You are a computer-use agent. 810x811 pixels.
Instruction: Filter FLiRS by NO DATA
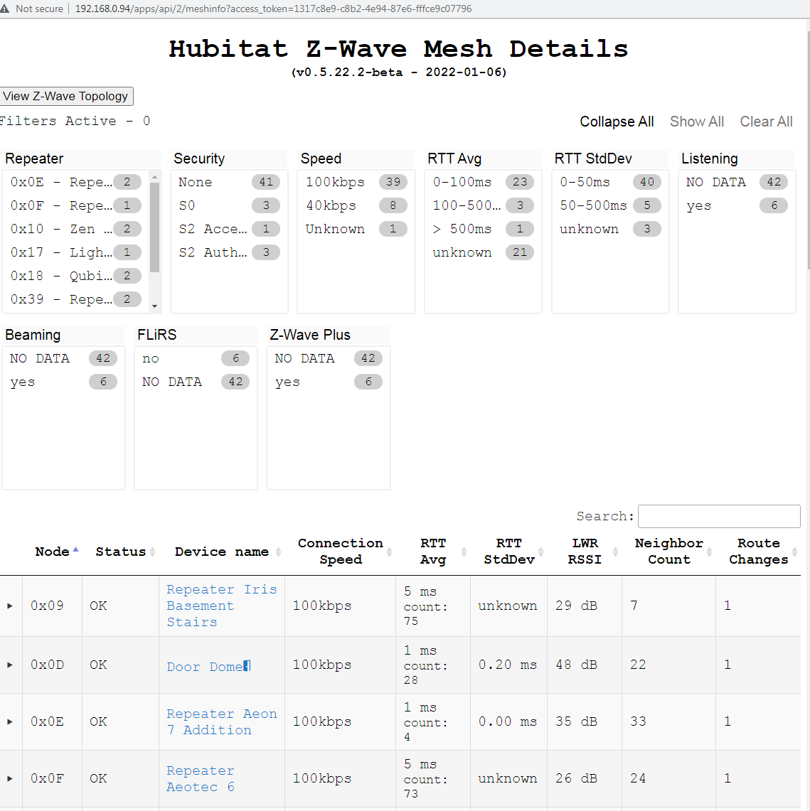coord(196,382)
